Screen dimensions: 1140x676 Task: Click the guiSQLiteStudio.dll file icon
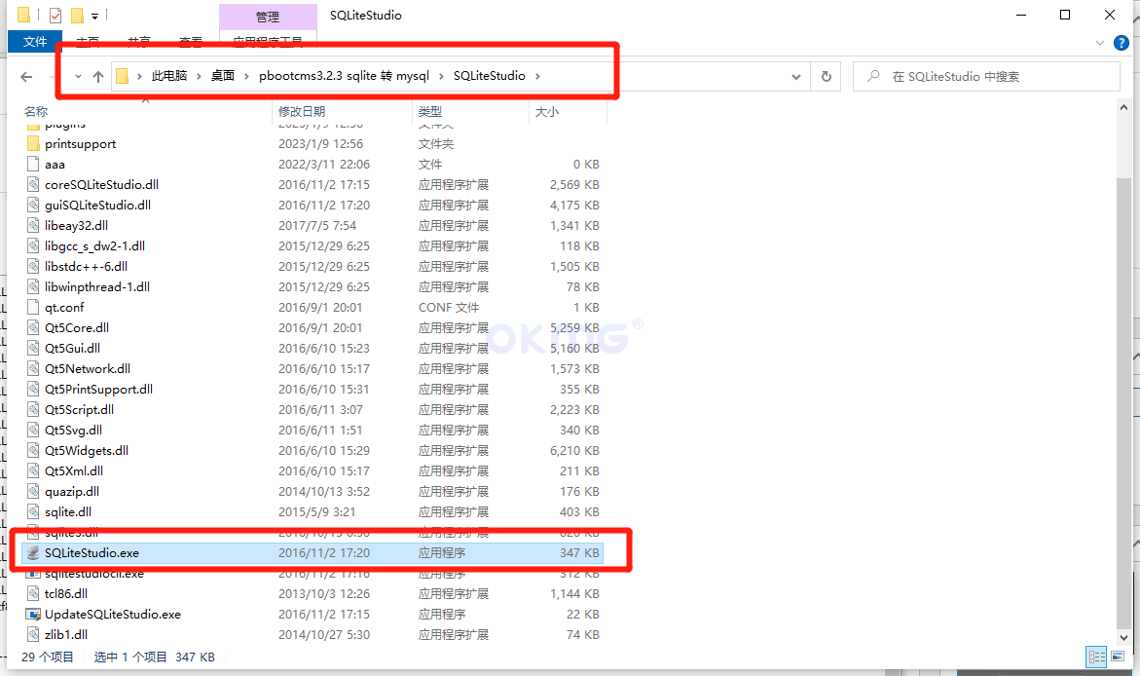click(33, 205)
